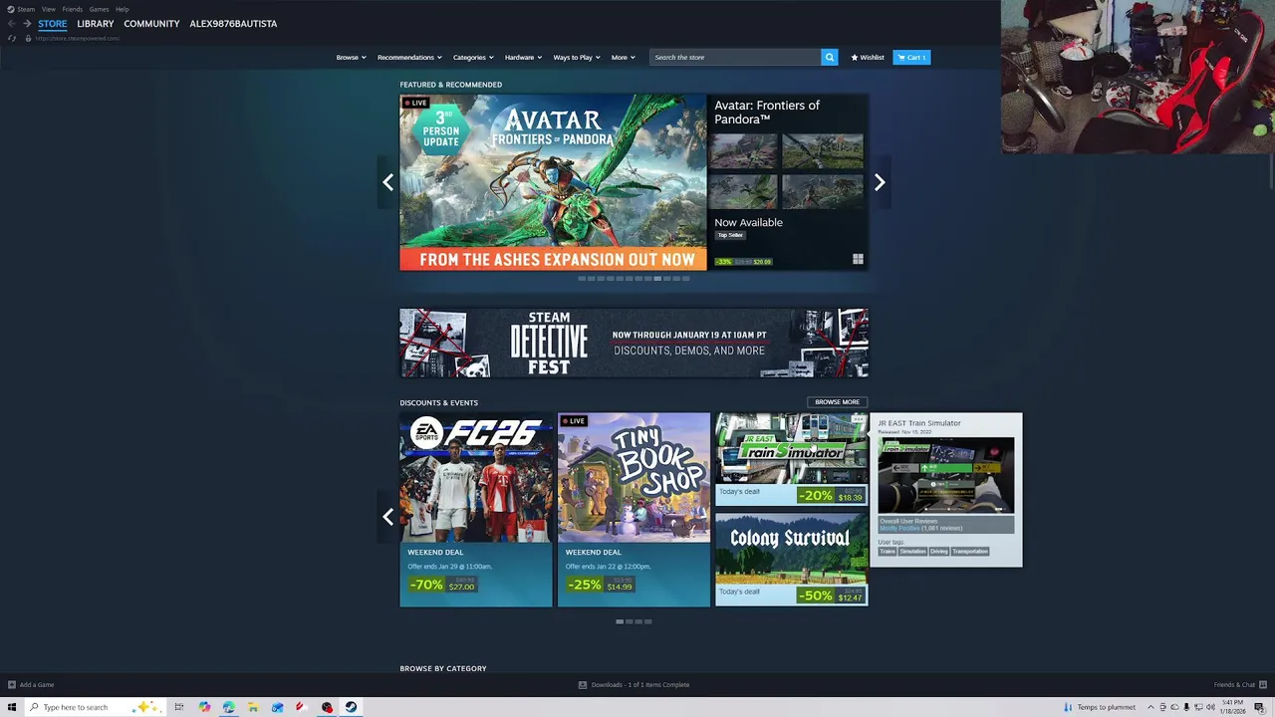Select last Discounts & Events page dot
The width and height of the screenshot is (1275, 717).
(648, 621)
